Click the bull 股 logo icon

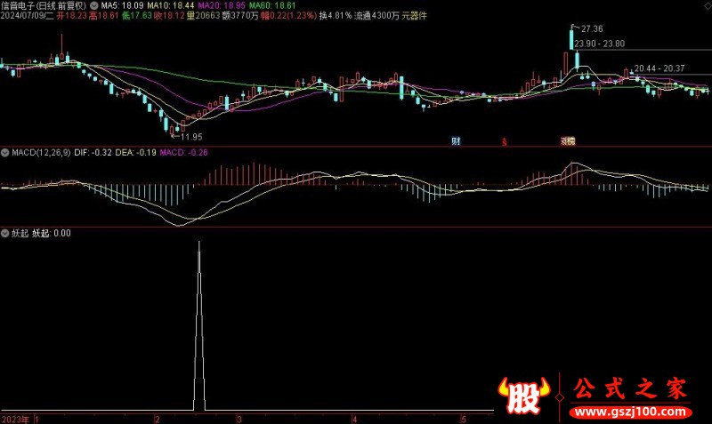point(524,395)
